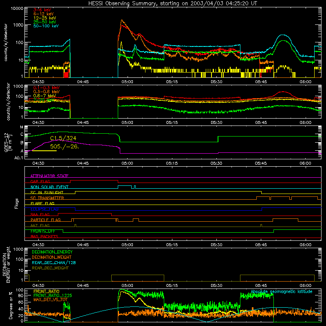Select the '25-50 keV' green legend label
This screenshot has height=326, width=326.
[x=45, y=22]
